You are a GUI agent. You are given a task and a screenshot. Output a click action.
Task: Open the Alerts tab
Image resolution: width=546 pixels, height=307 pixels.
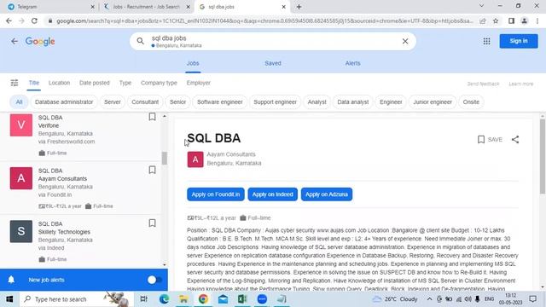tap(352, 63)
